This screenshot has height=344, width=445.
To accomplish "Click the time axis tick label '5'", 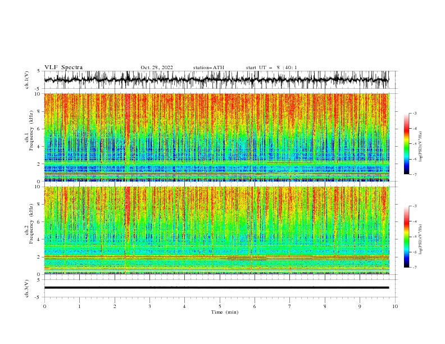I will (220, 306).
